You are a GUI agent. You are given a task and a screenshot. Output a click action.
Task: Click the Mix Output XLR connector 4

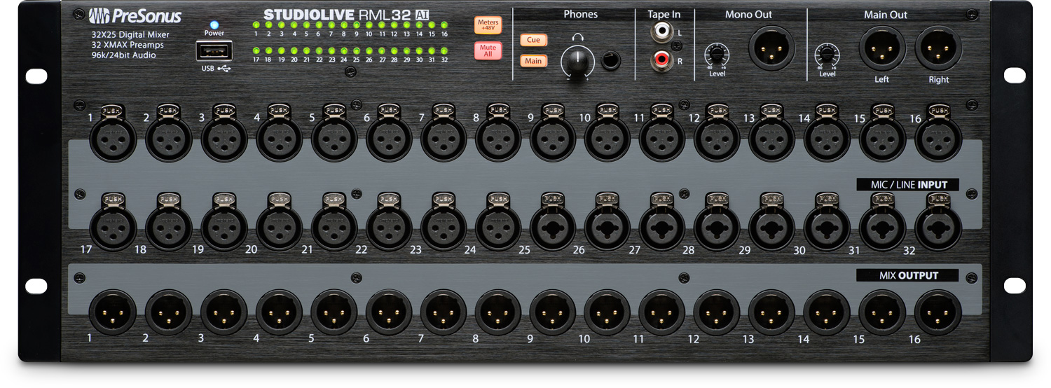(x=279, y=312)
